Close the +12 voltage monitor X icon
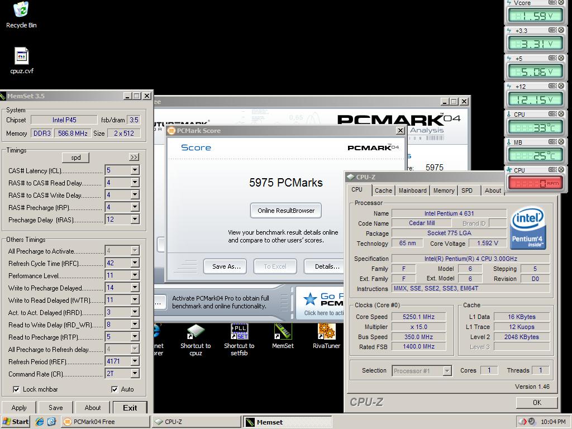Viewport: 572px width, 429px height. click(x=561, y=85)
